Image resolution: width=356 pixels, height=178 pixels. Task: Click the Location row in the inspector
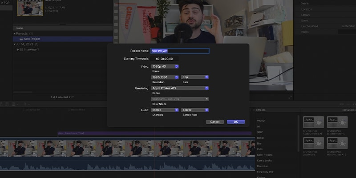click(x=325, y=9)
